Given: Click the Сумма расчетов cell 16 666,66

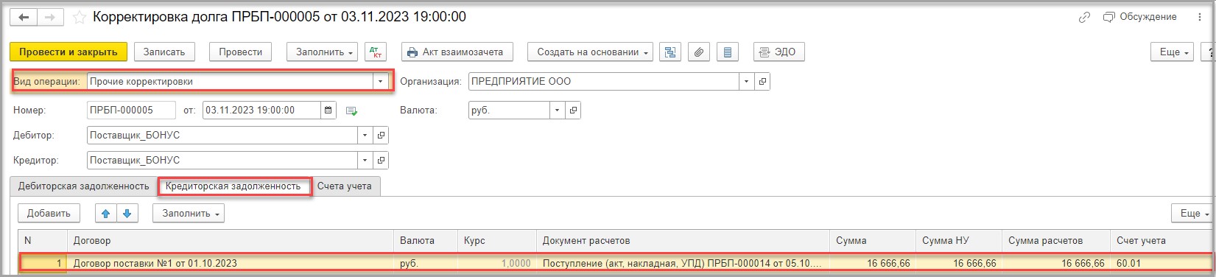Looking at the screenshot, I should [x=1056, y=263].
